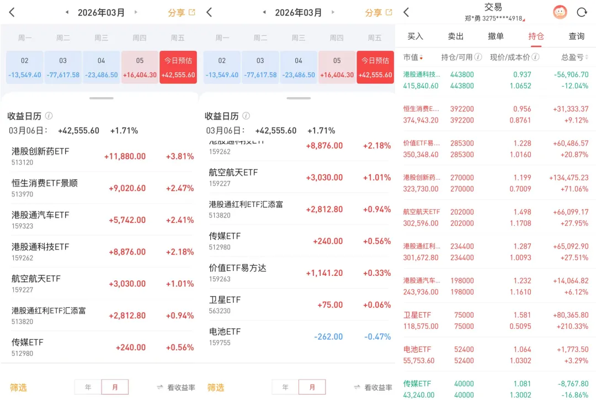
Task: Tap the back arrow in the left calendar panel
Action: click(x=12, y=12)
